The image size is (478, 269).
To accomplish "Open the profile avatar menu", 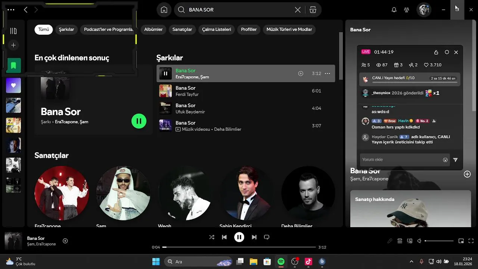I will 424,10.
